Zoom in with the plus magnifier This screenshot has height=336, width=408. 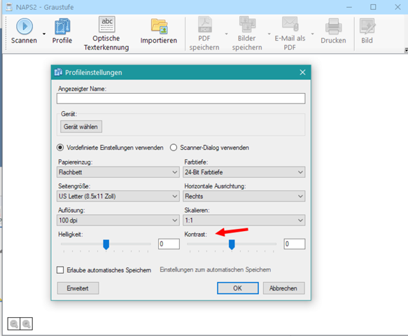tap(27, 324)
